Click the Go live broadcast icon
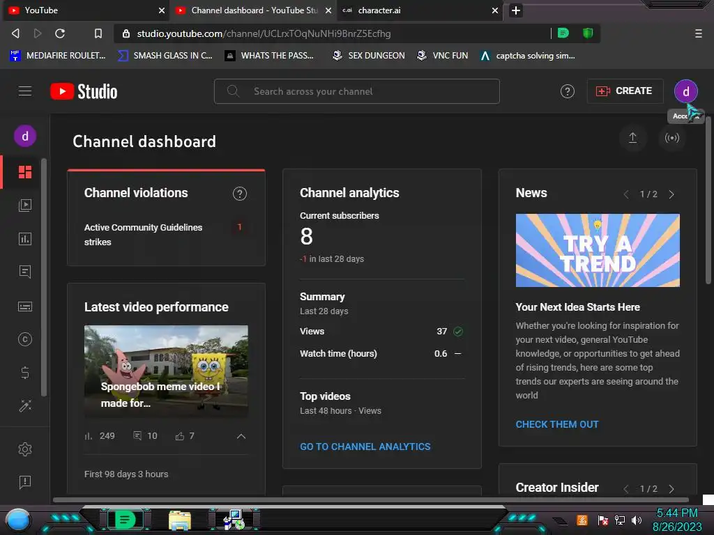 point(671,138)
